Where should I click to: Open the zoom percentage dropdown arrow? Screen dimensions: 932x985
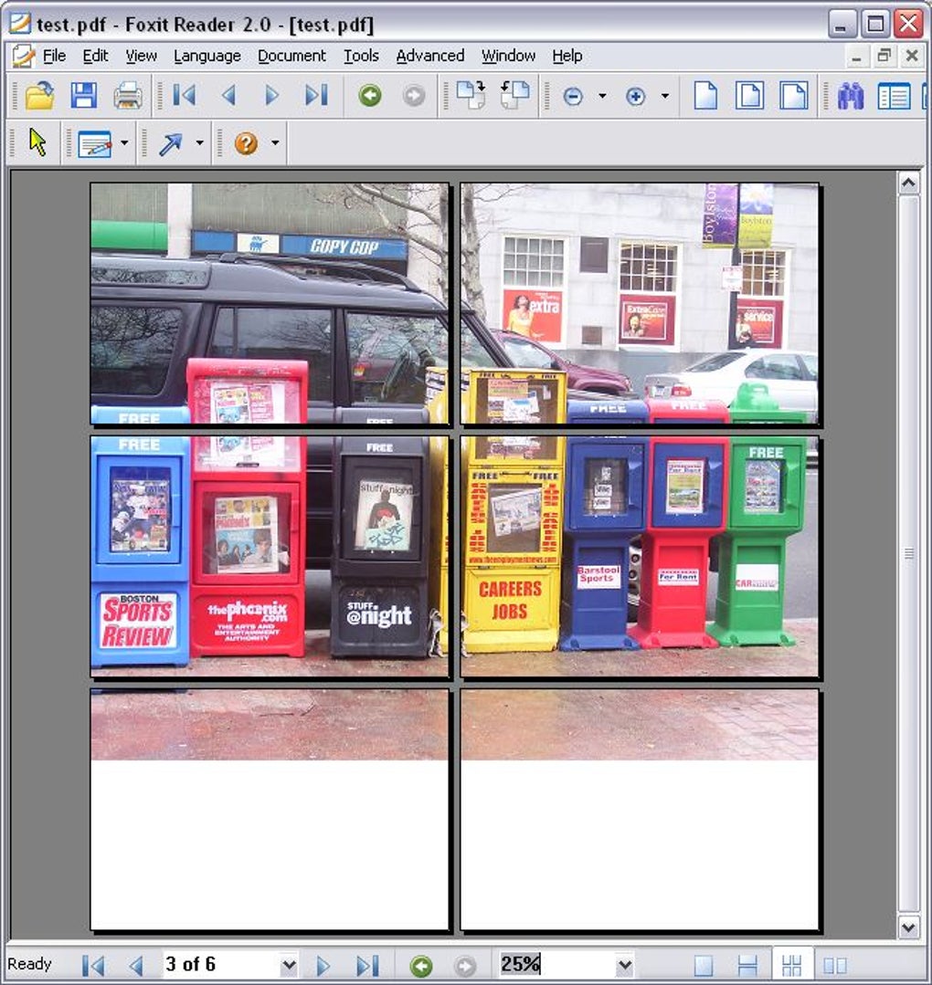pos(624,964)
